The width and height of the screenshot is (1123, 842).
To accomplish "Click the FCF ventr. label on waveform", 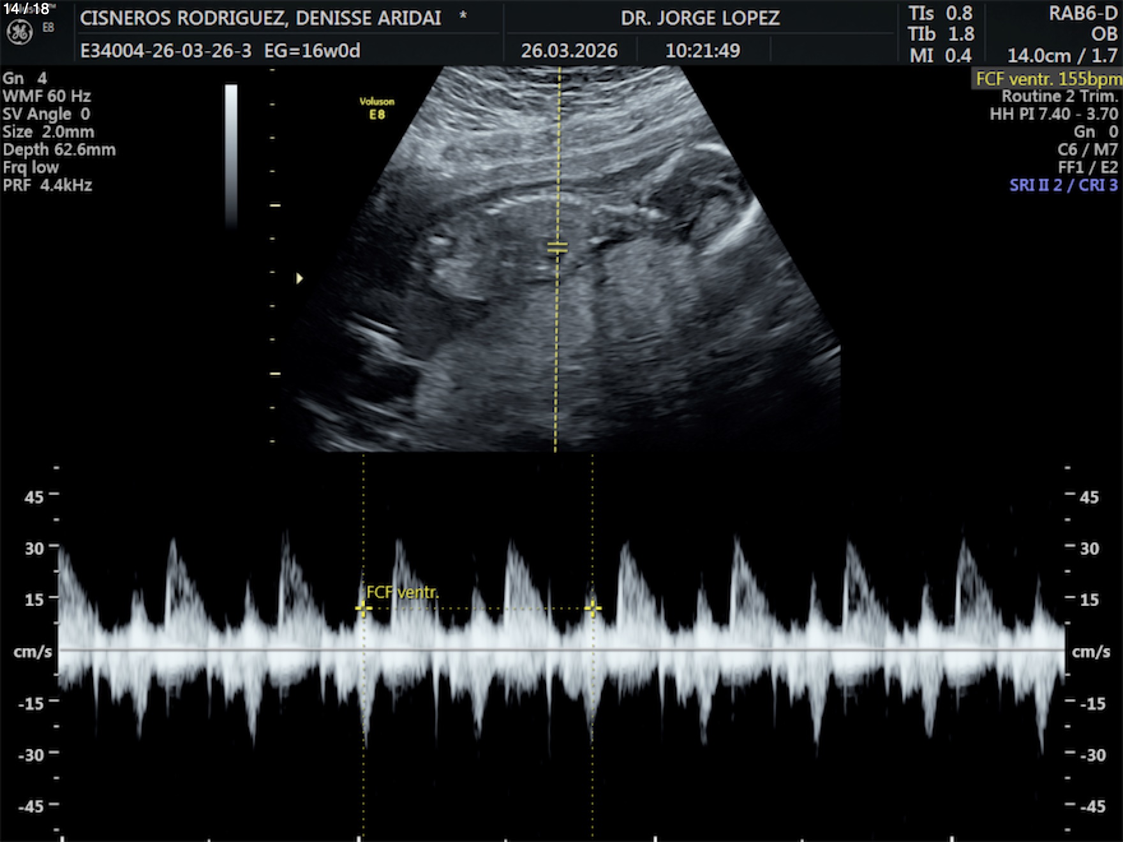I will point(403,593).
